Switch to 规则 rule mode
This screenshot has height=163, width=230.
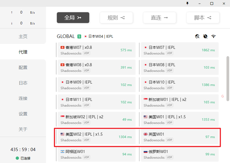(116, 18)
